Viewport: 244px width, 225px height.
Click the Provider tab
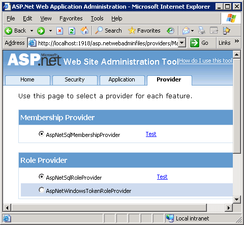169,80
